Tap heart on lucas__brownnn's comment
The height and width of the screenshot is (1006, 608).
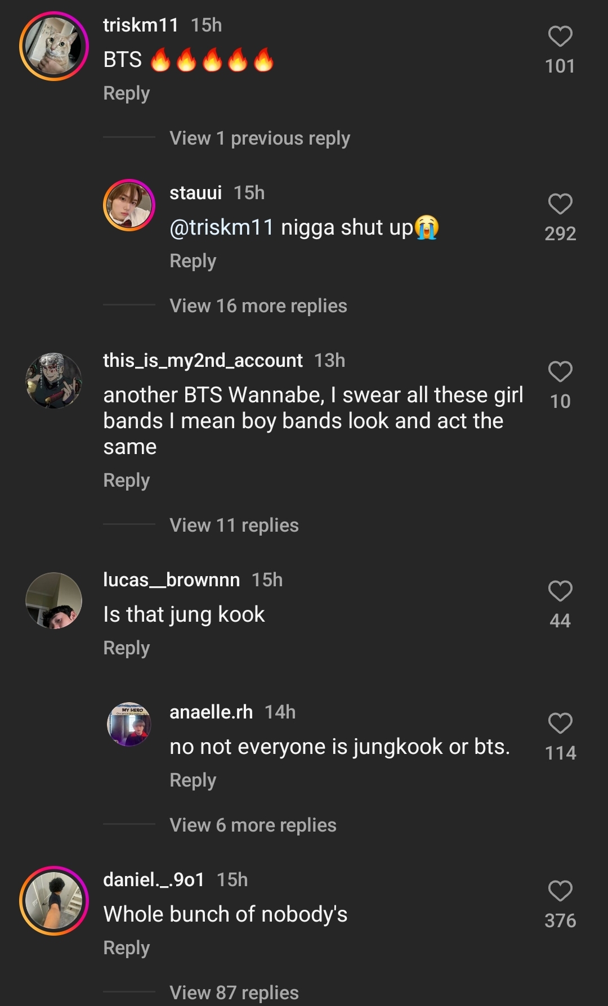click(560, 591)
